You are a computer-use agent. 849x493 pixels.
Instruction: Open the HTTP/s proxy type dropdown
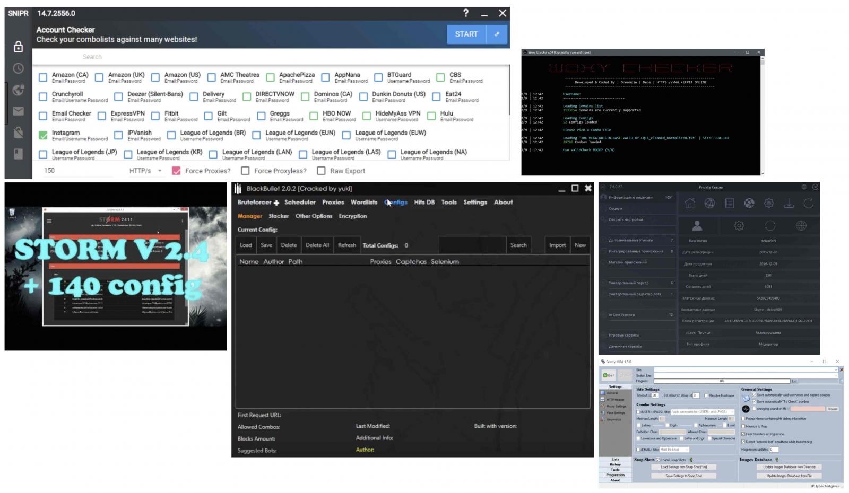[x=145, y=171]
